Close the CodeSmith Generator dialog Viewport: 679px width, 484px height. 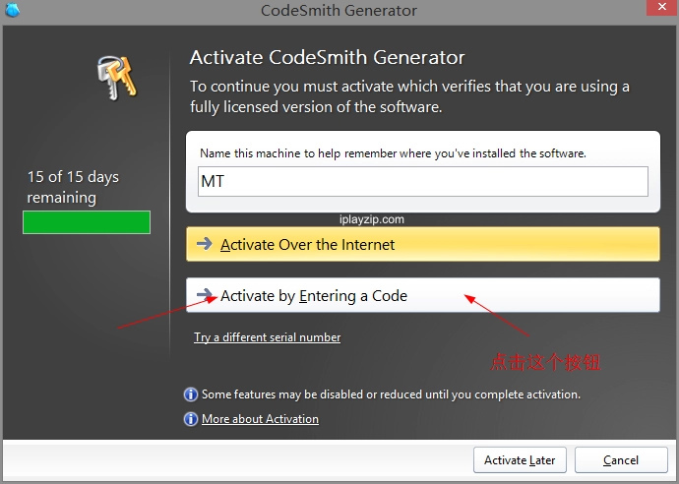[x=661, y=7]
